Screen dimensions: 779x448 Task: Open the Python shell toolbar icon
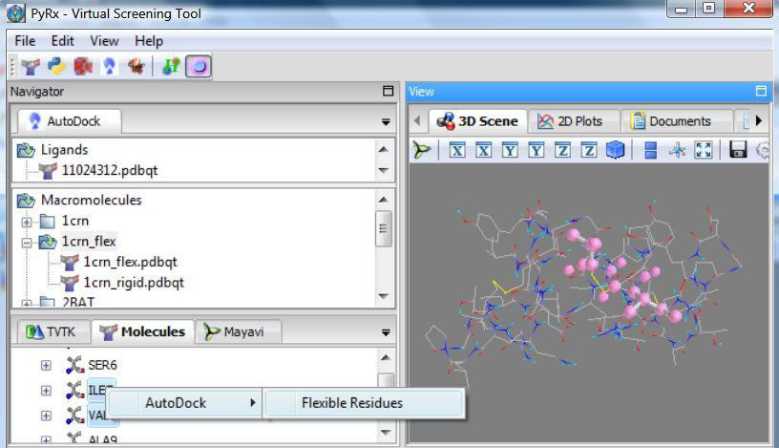[56, 66]
